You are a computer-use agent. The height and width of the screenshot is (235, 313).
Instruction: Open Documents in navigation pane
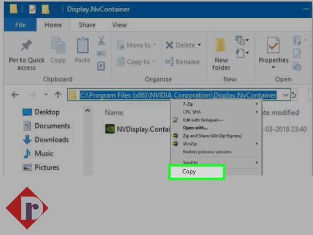pyautogui.click(x=47, y=126)
